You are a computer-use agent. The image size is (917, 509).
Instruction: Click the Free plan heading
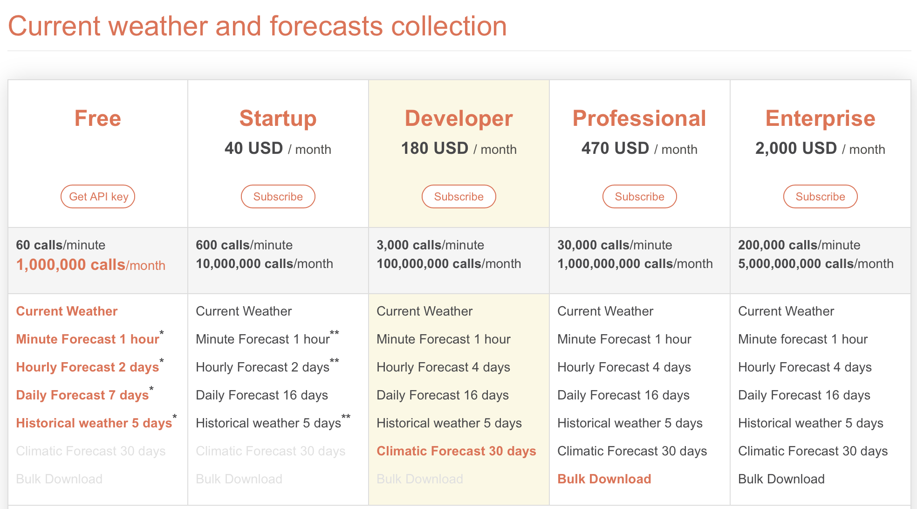coord(98,118)
